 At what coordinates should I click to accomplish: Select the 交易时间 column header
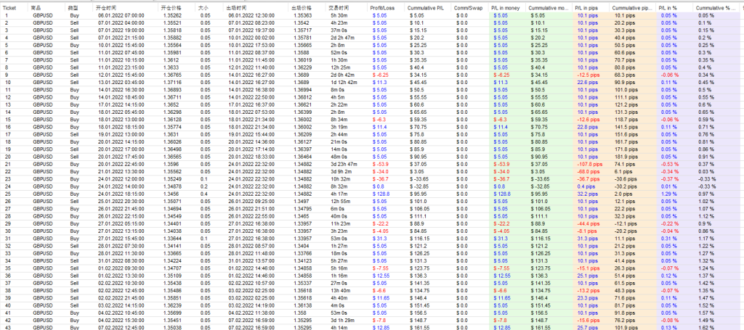point(336,7)
